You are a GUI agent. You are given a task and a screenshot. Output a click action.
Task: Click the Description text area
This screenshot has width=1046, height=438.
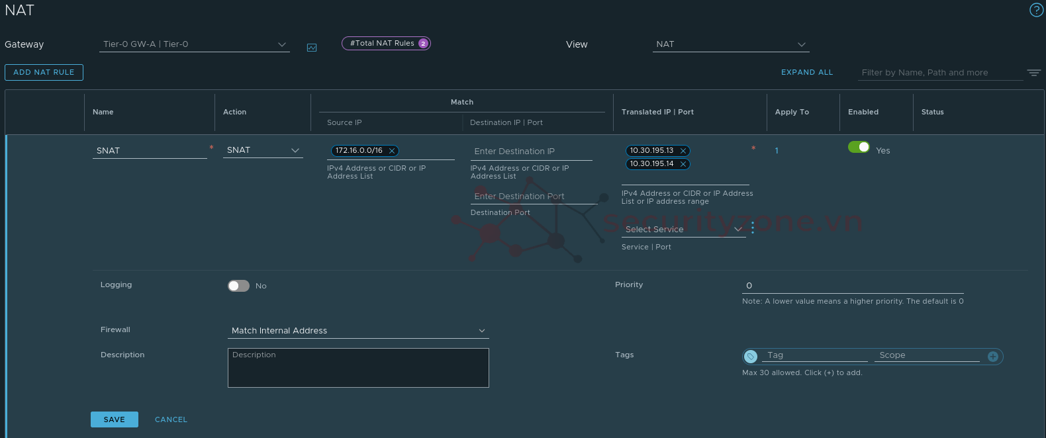pyautogui.click(x=358, y=368)
